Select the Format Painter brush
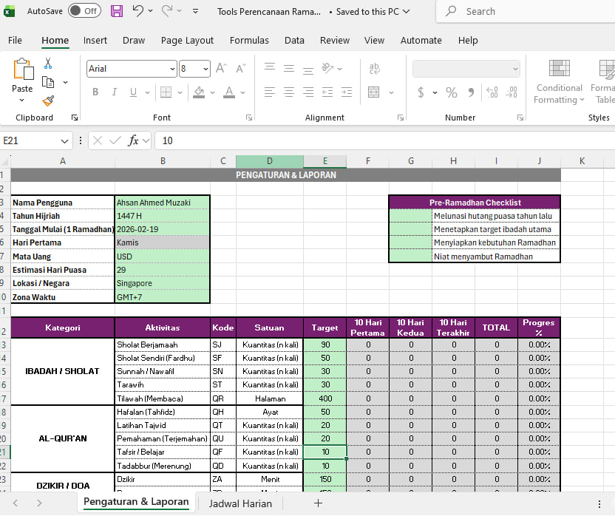This screenshot has height=516, width=615. (x=48, y=101)
